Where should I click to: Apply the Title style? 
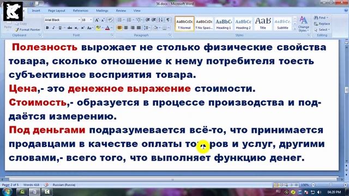(x=263, y=23)
